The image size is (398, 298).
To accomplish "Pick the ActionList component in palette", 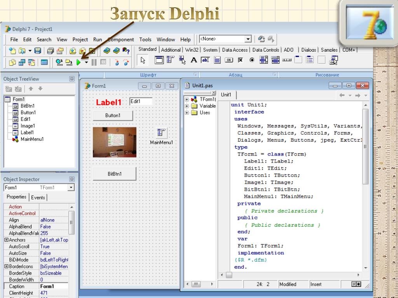I will coord(333,60).
